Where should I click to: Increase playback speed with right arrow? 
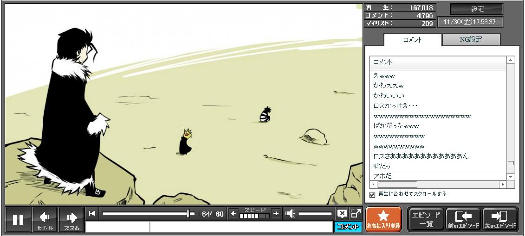click(x=276, y=213)
